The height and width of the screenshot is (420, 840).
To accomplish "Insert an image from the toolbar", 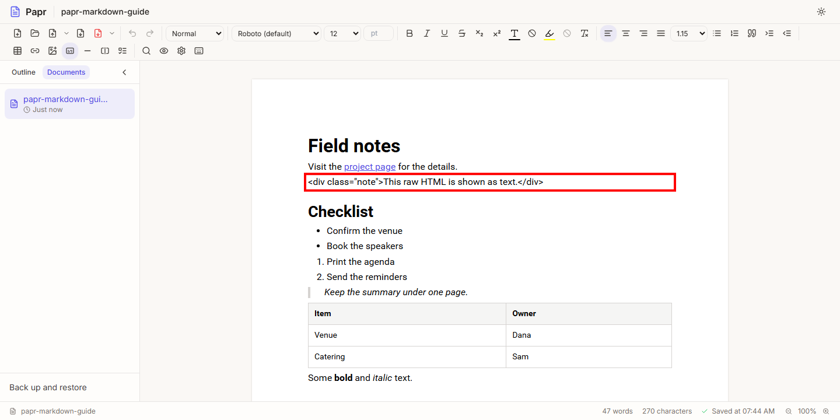I will [52, 51].
